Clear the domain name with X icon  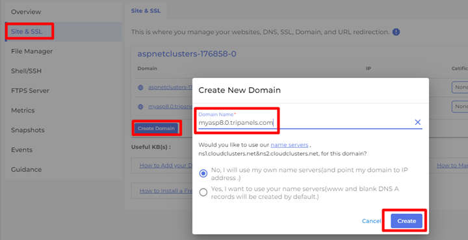click(417, 122)
